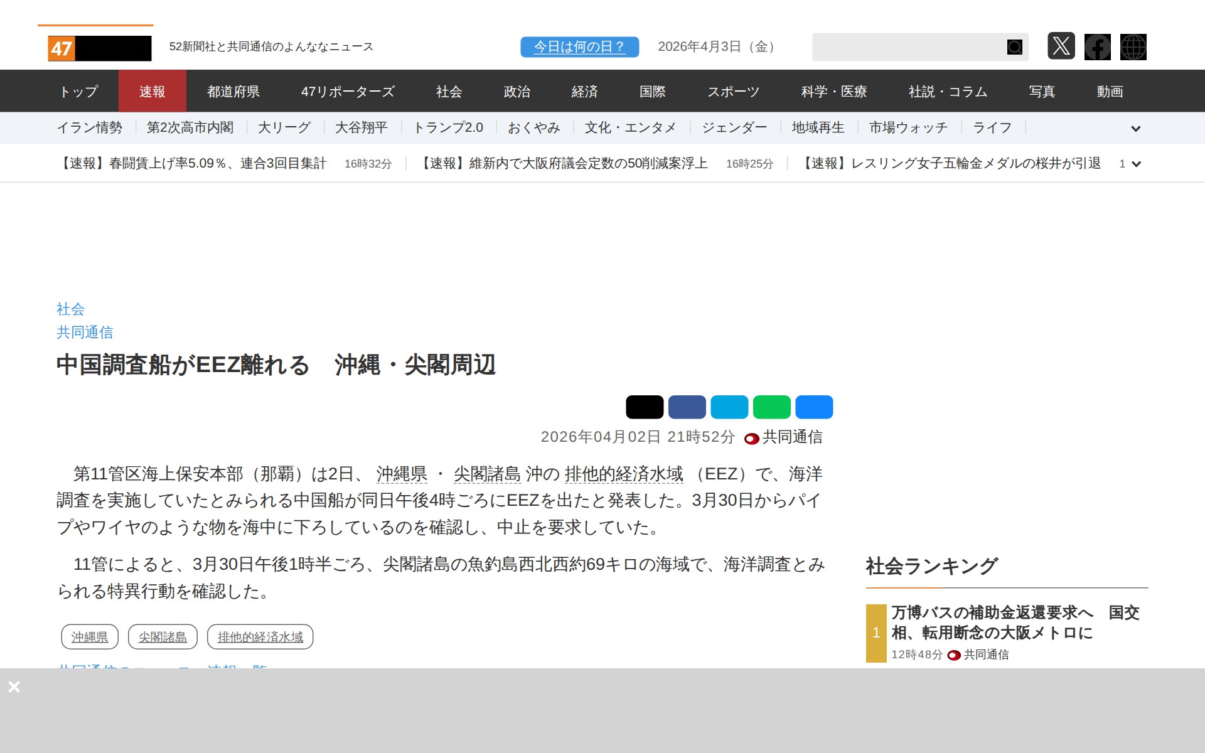Share article via green LINE button
The height and width of the screenshot is (753, 1205).
(x=771, y=407)
